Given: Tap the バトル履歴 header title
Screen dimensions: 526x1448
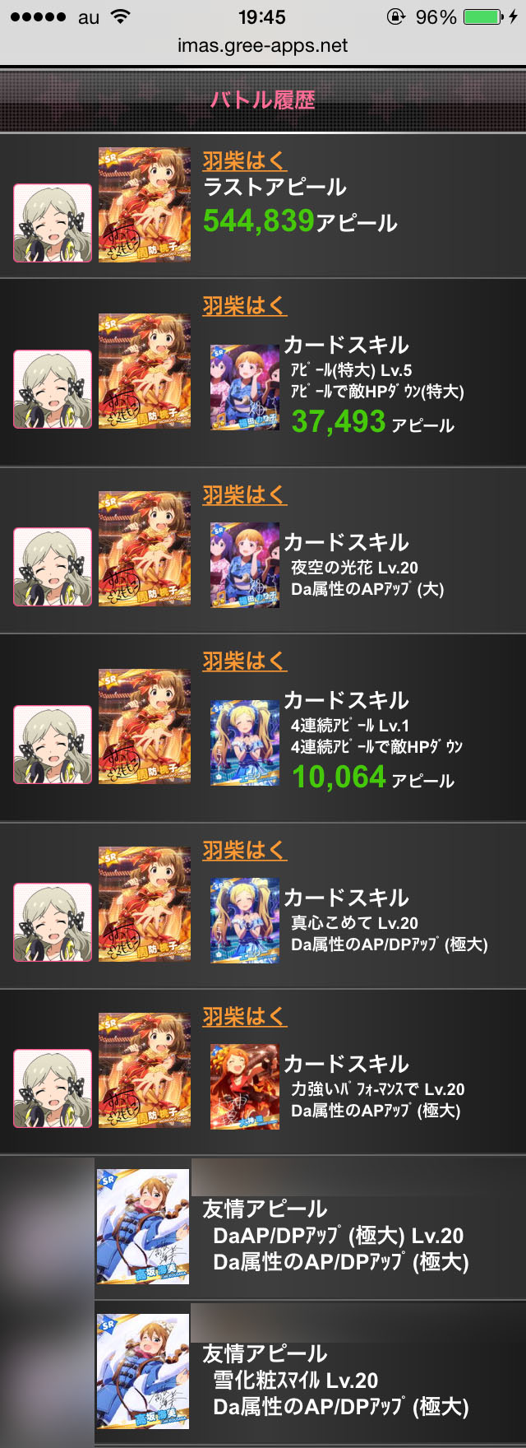Looking at the screenshot, I should 263,100.
